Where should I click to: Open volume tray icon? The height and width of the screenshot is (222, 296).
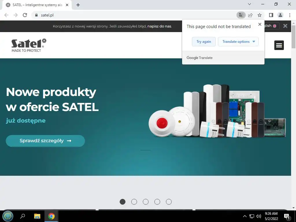pyautogui.click(x=259, y=216)
